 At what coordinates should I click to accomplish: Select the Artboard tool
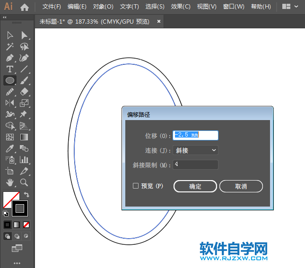9,171
